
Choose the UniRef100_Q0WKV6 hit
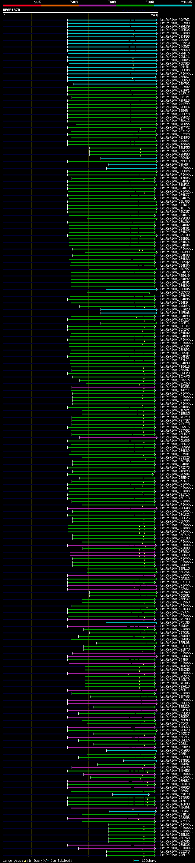point(175,60)
